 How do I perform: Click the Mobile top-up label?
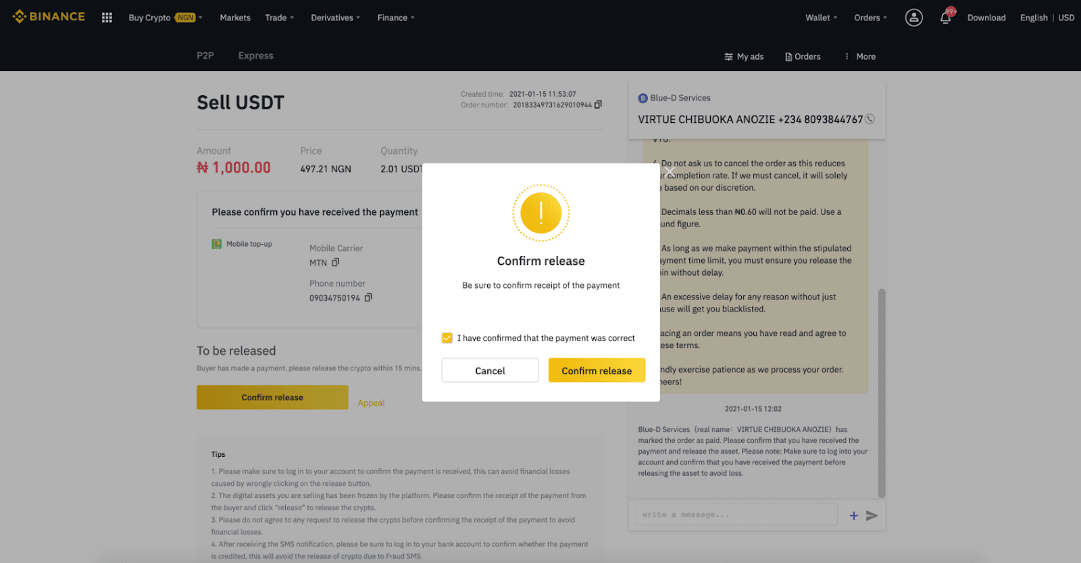pos(249,244)
